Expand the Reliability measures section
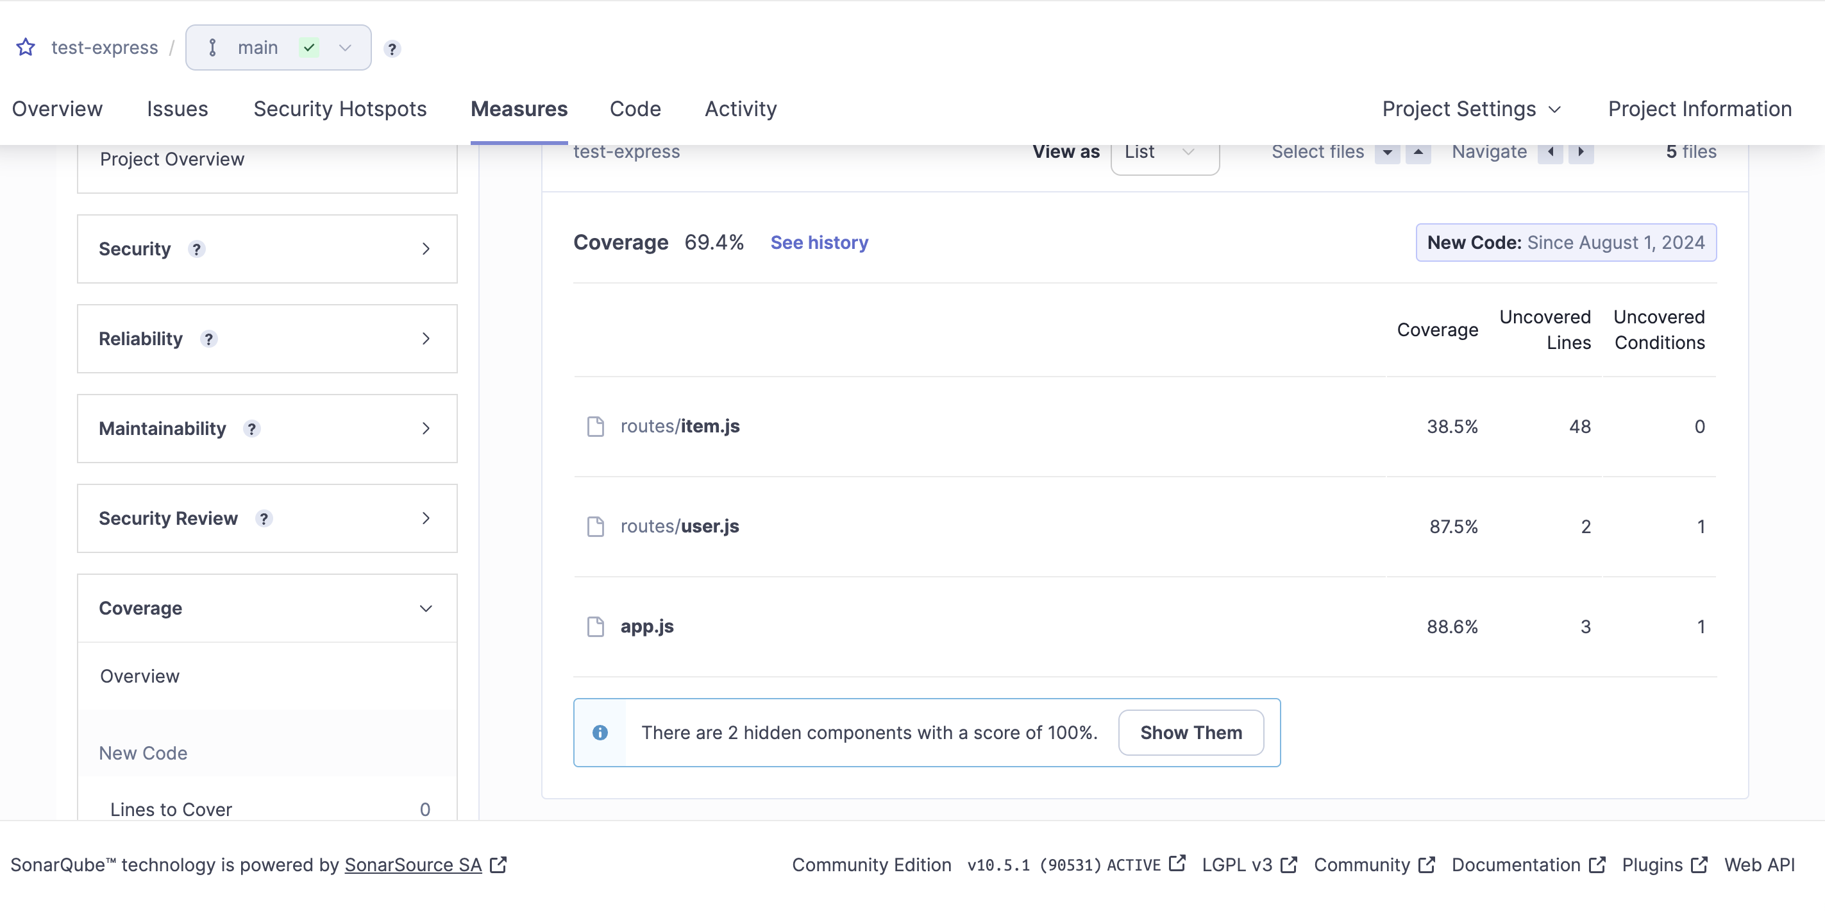 pos(267,339)
